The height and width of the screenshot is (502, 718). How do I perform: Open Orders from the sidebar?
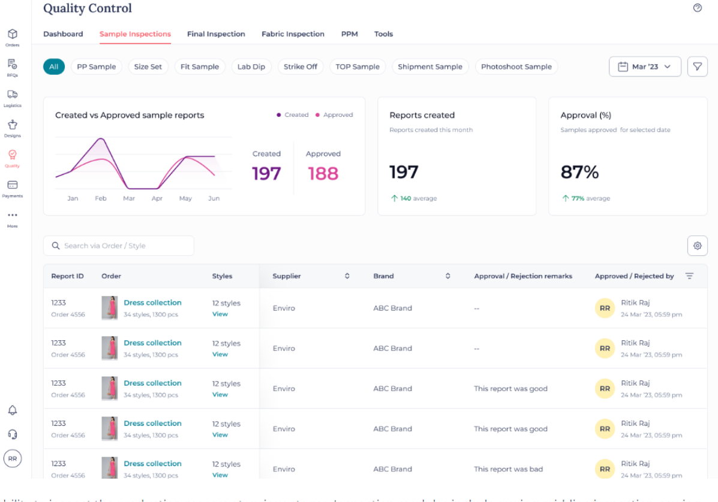click(12, 35)
